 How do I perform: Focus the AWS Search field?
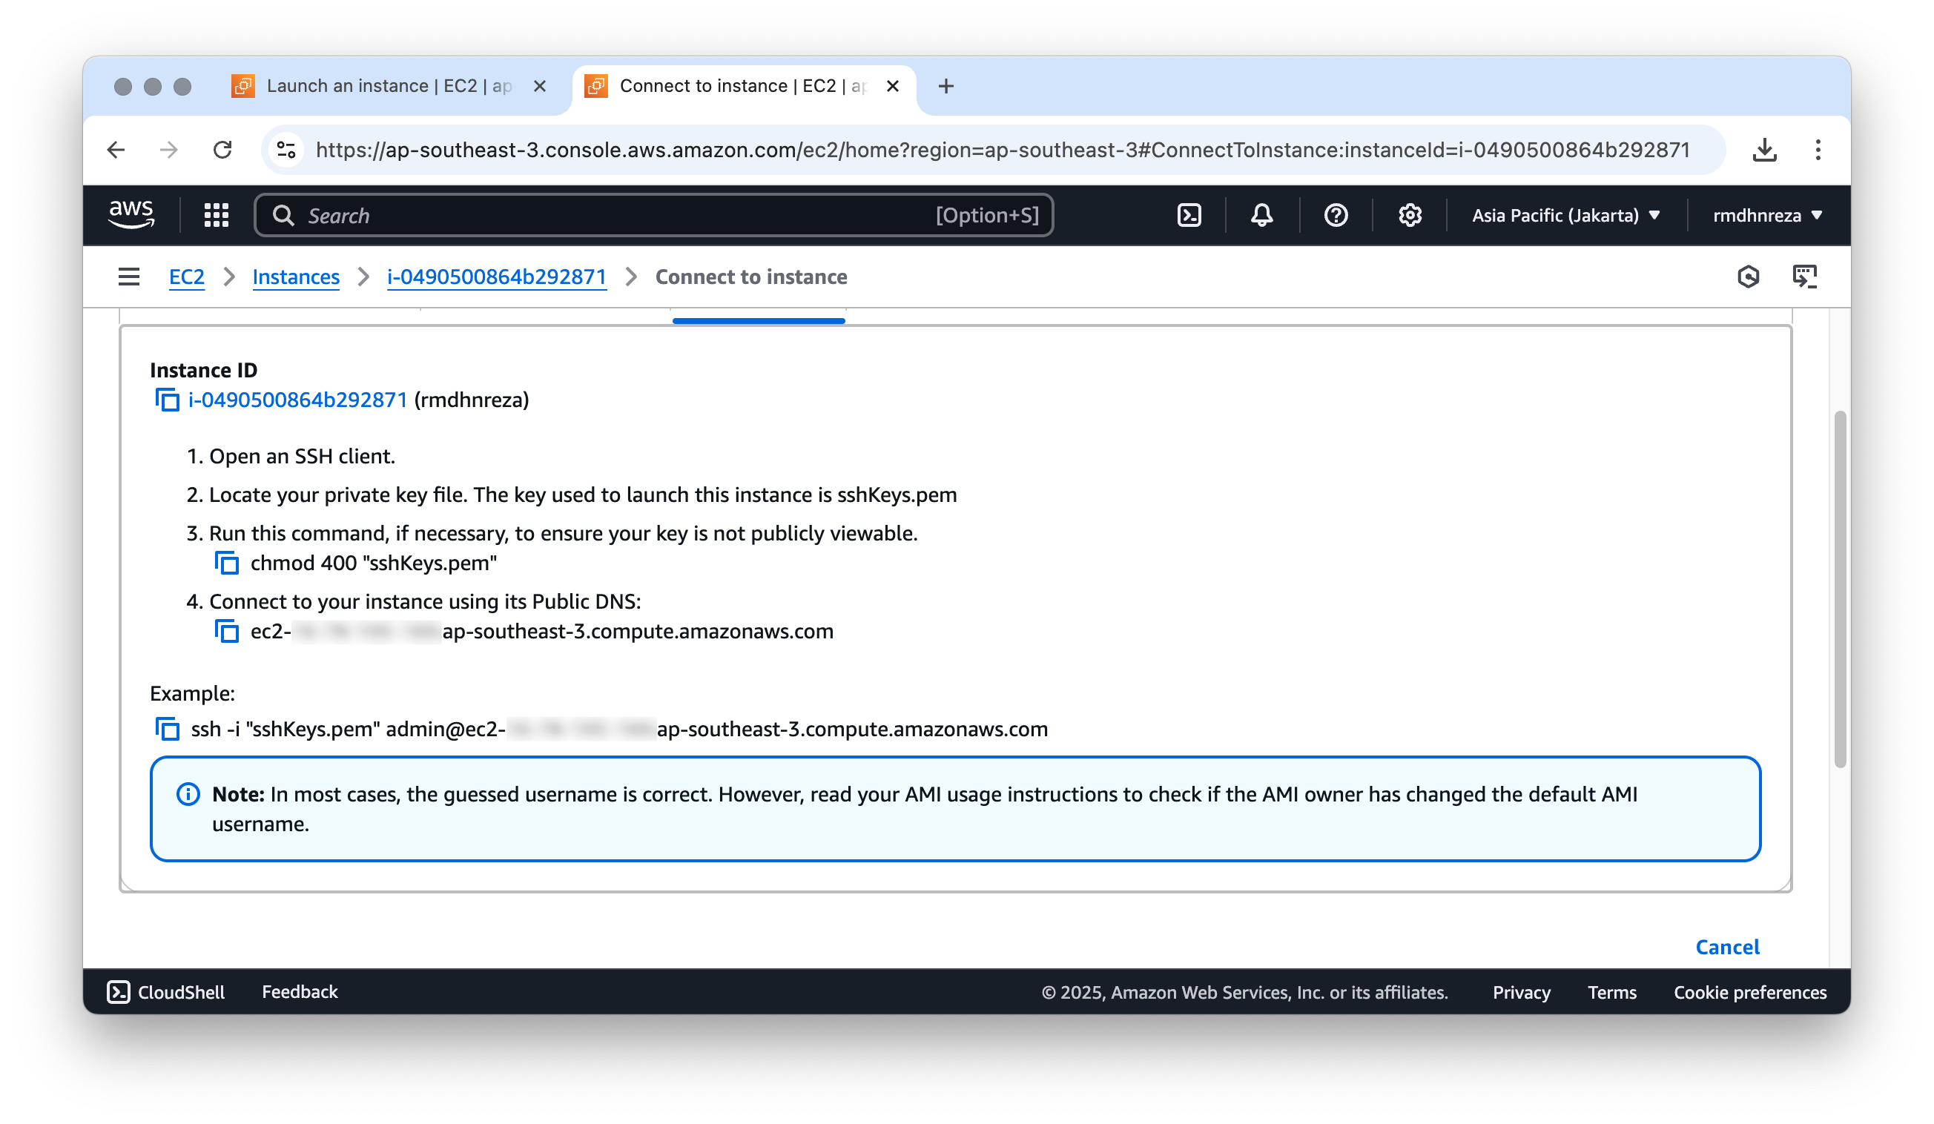(654, 216)
